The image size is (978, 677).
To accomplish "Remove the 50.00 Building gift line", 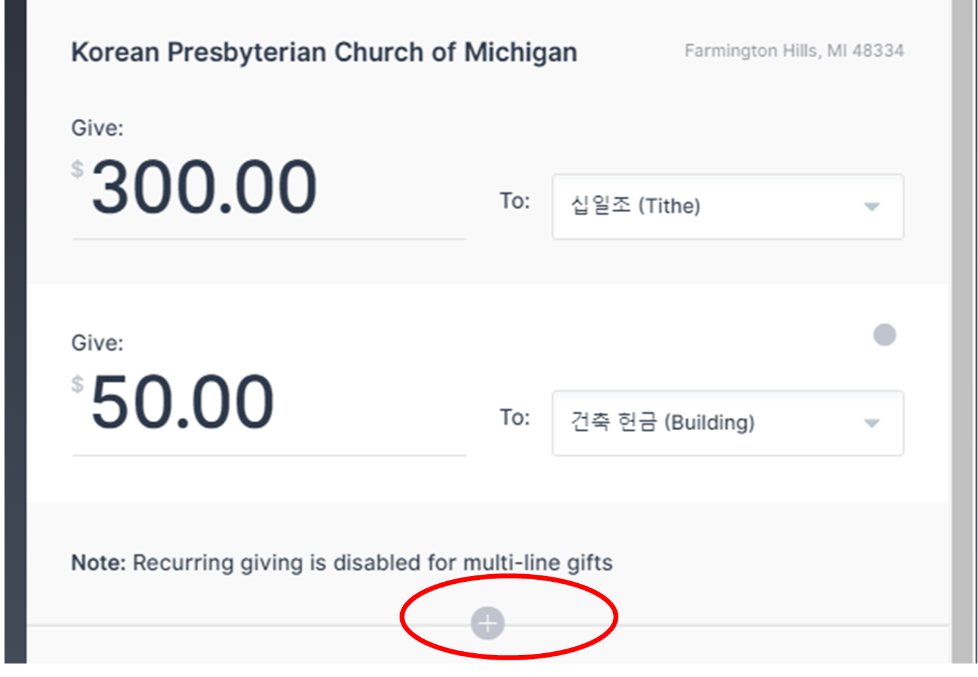I will click(885, 335).
